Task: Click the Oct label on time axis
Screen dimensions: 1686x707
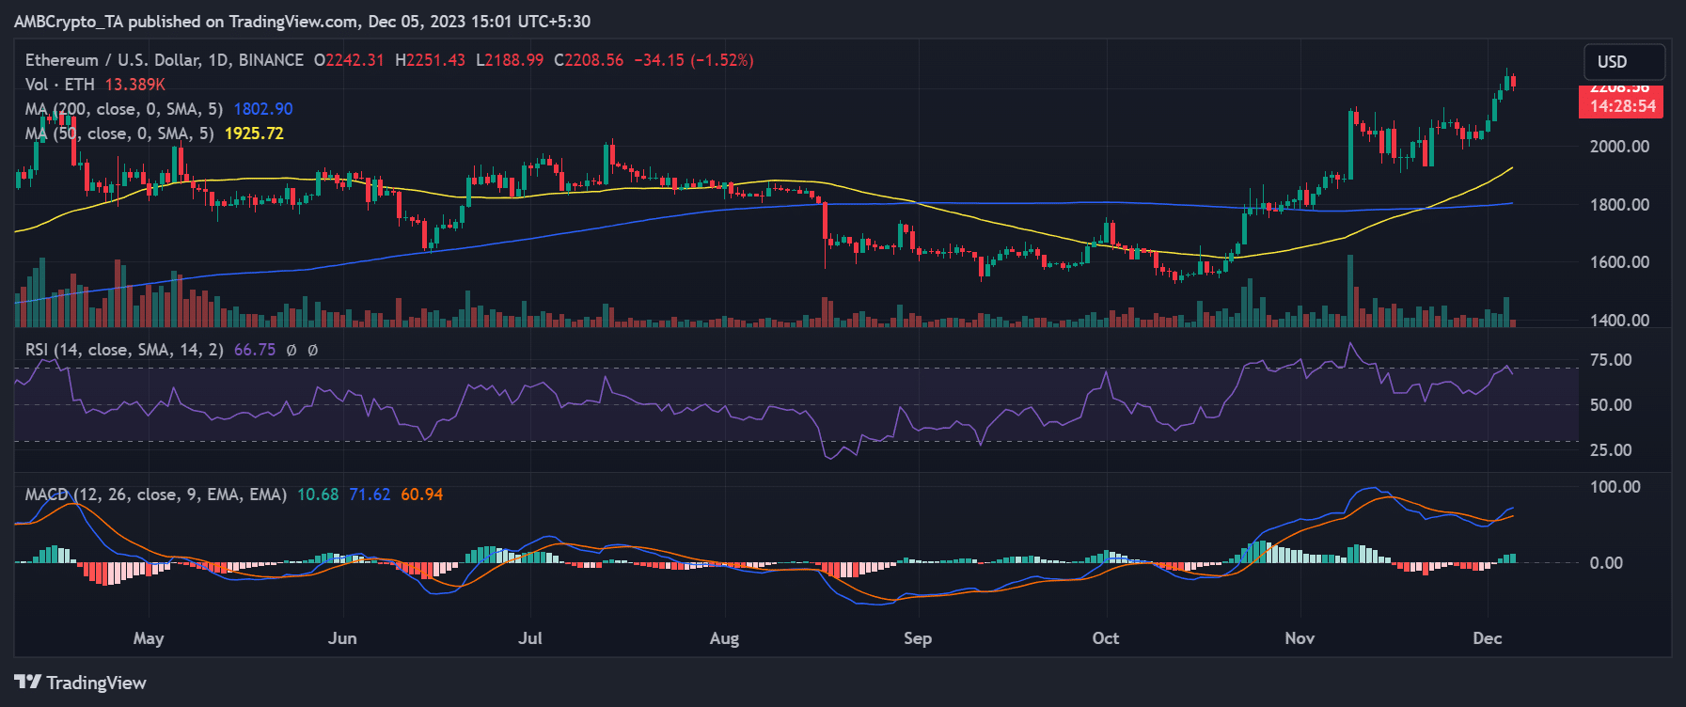Action: pyautogui.click(x=1106, y=638)
